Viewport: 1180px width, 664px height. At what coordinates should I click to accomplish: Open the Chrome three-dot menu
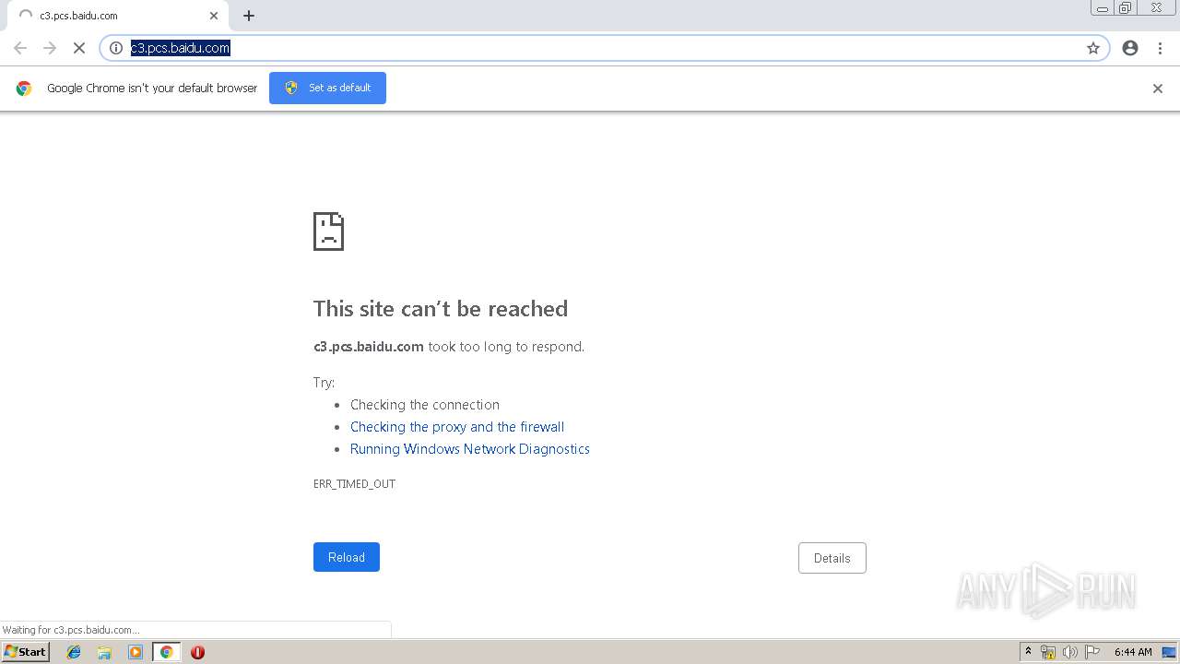[1160, 48]
